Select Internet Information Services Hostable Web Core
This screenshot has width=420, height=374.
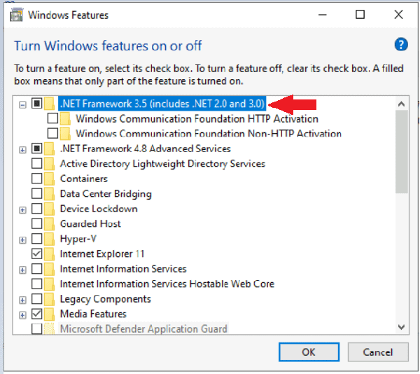pos(167,284)
